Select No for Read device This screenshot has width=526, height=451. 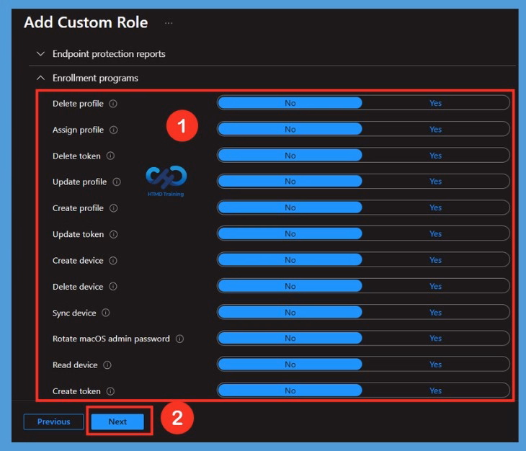click(290, 365)
